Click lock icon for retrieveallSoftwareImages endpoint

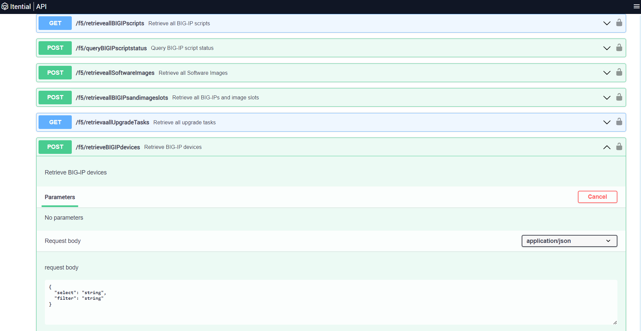619,72
